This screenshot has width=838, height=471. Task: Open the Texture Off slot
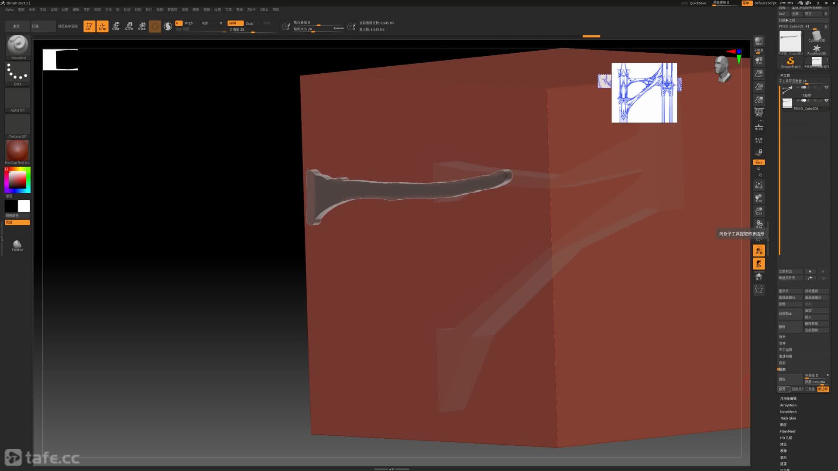[x=17, y=126]
